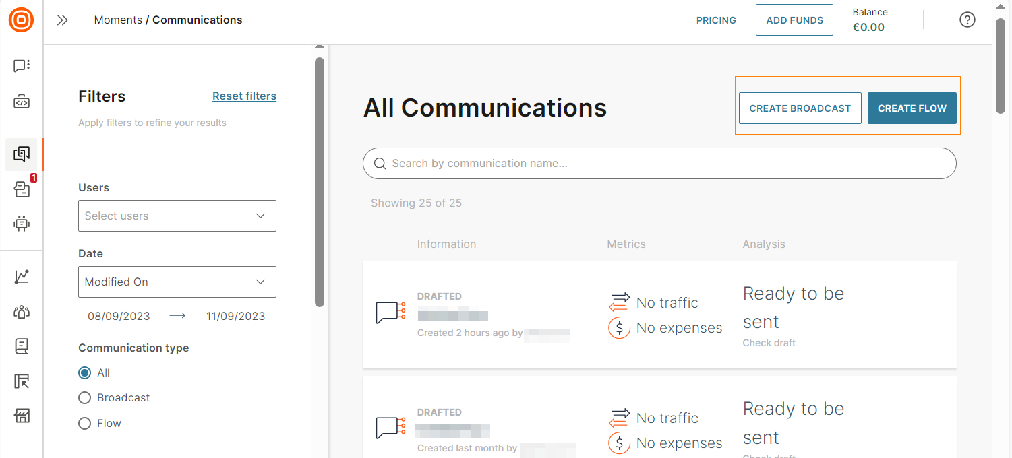Go to Moments in the breadcrumb
The image size is (1012, 458).
coord(118,20)
